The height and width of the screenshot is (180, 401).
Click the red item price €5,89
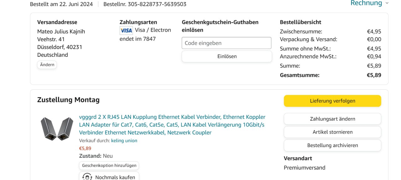(85, 148)
